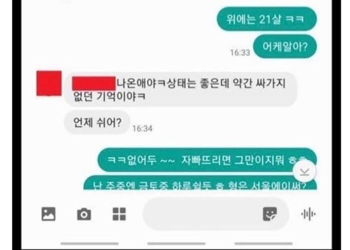350x250 pixels.
Task: Tap the middle navigation bar indicator
Action: pyautogui.click(x=176, y=243)
